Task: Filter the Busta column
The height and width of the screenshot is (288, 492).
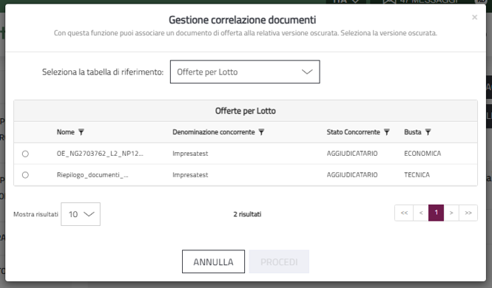Action: coord(428,132)
